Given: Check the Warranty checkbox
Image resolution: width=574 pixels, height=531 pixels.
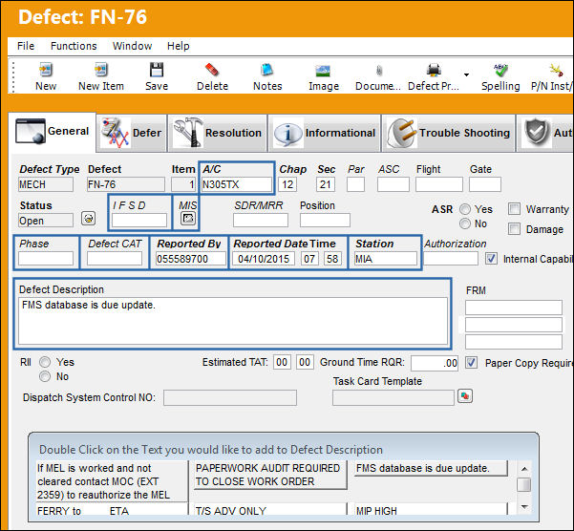Looking at the screenshot, I should coord(515,209).
